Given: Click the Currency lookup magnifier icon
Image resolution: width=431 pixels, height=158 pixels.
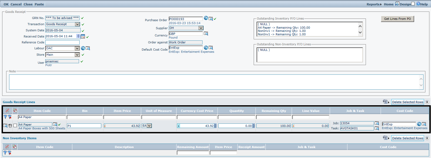Looking at the screenshot, I should click(206, 33).
